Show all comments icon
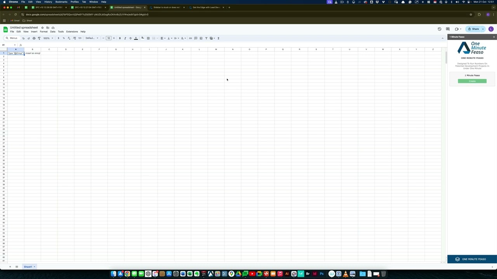 click(x=448, y=29)
